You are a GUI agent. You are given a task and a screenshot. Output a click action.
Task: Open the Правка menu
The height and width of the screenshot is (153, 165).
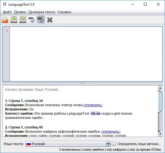click(x=20, y=12)
